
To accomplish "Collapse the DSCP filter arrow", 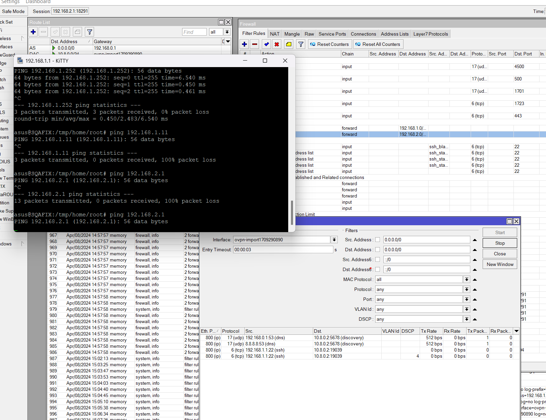I will 475,319.
